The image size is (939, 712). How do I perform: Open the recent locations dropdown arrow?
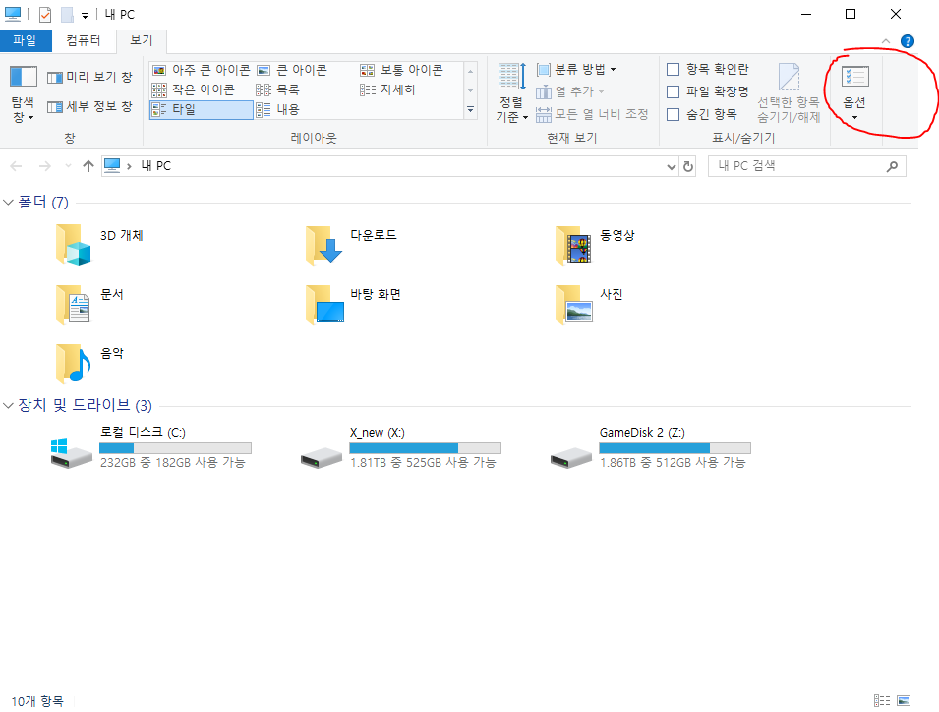pyautogui.click(x=68, y=166)
